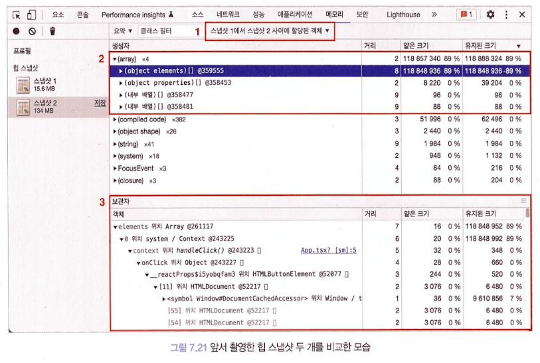Viewport: 540px width, 363px height.
Task: Switch to the Lighthouse tab
Action: point(403,15)
